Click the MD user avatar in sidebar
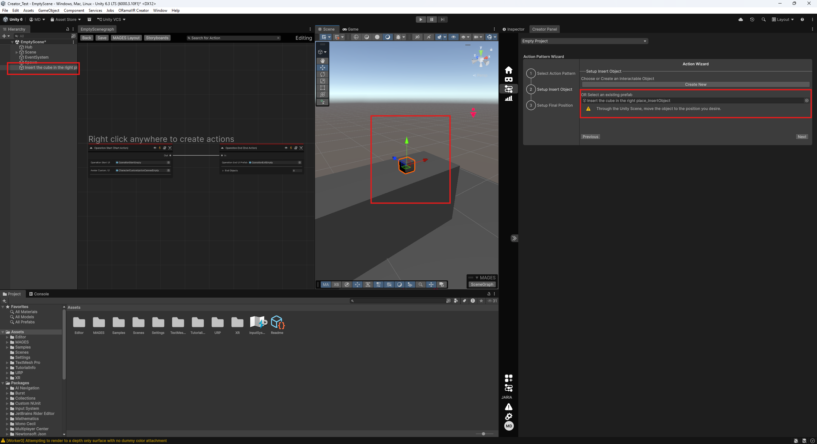Viewport: 817px width, 444px height. 509,426
